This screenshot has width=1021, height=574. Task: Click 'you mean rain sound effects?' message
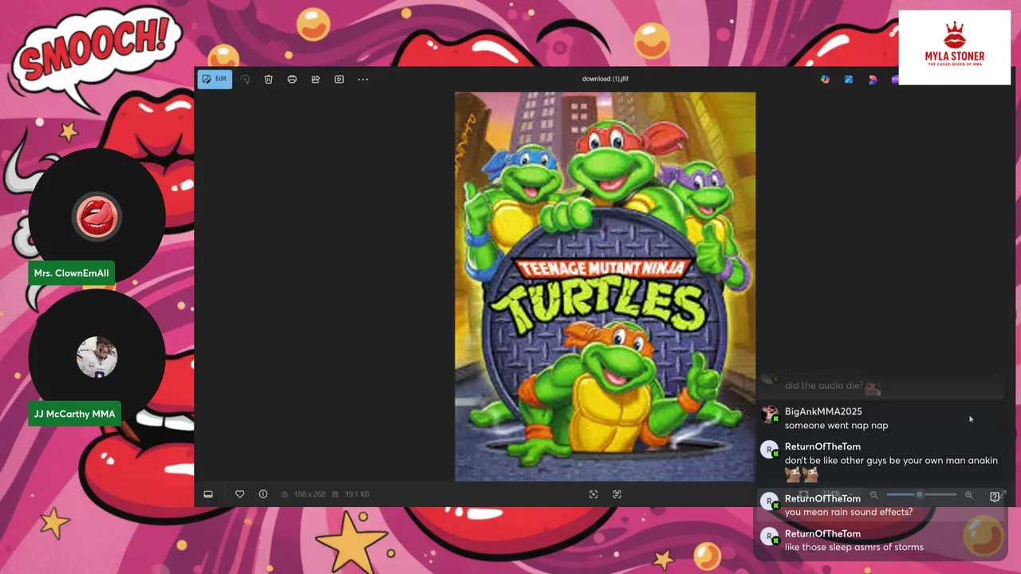[x=849, y=512]
